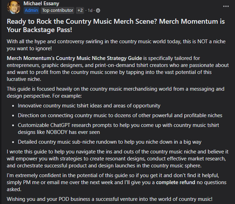Click closing line 'Wishing you and your POD business'
The height and width of the screenshot is (204, 235).
pos(110,199)
